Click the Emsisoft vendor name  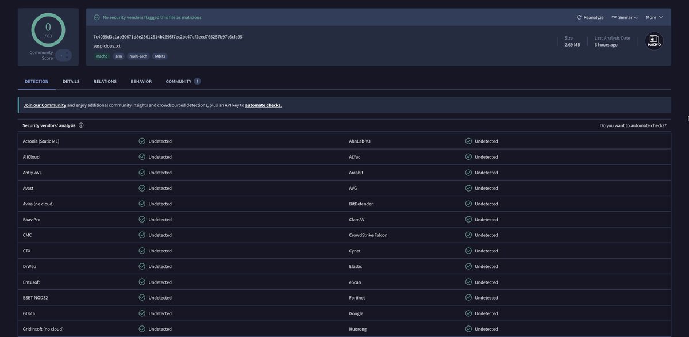pos(31,282)
